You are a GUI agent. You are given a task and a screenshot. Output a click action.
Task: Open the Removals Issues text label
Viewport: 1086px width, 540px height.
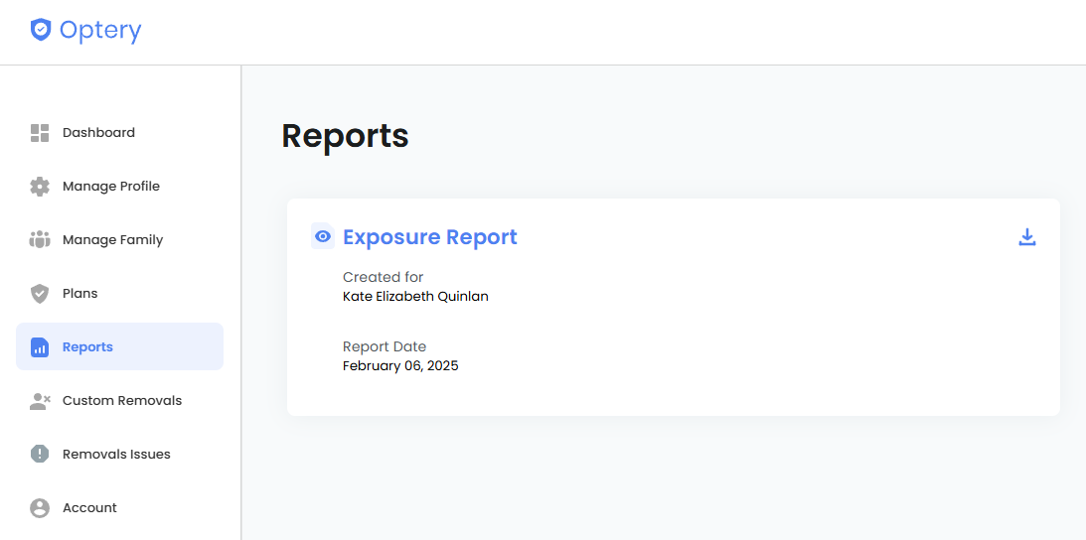tap(116, 455)
